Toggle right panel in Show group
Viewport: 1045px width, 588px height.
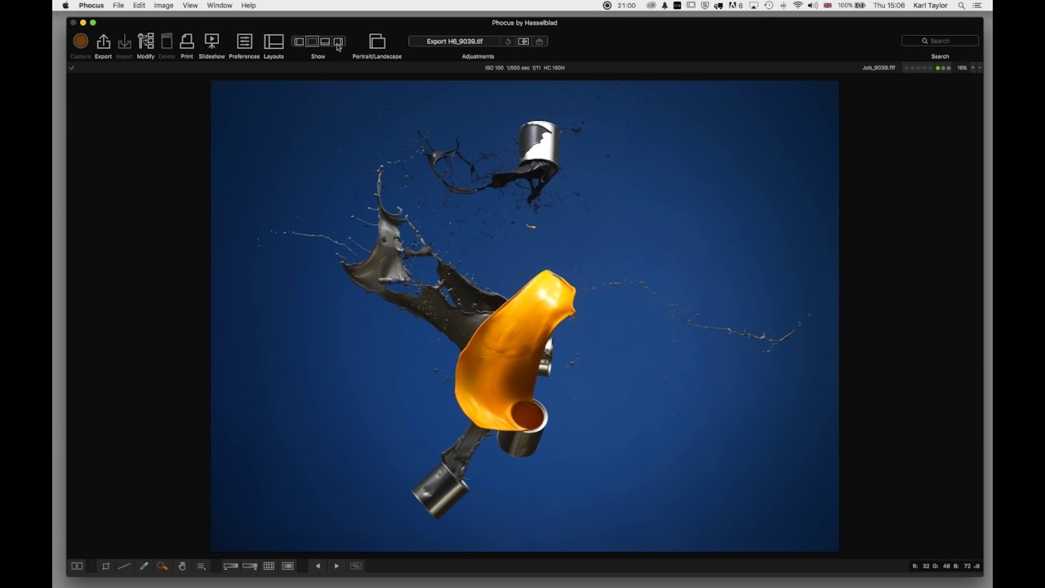click(x=338, y=42)
